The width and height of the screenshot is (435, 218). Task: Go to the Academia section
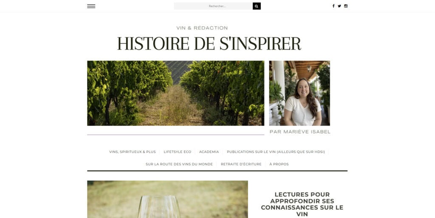(209, 152)
